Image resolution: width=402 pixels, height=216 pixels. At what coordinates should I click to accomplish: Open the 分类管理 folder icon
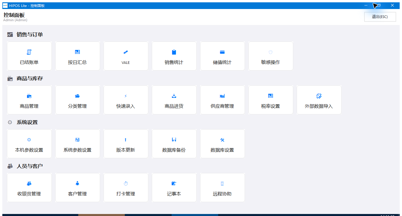point(77,96)
